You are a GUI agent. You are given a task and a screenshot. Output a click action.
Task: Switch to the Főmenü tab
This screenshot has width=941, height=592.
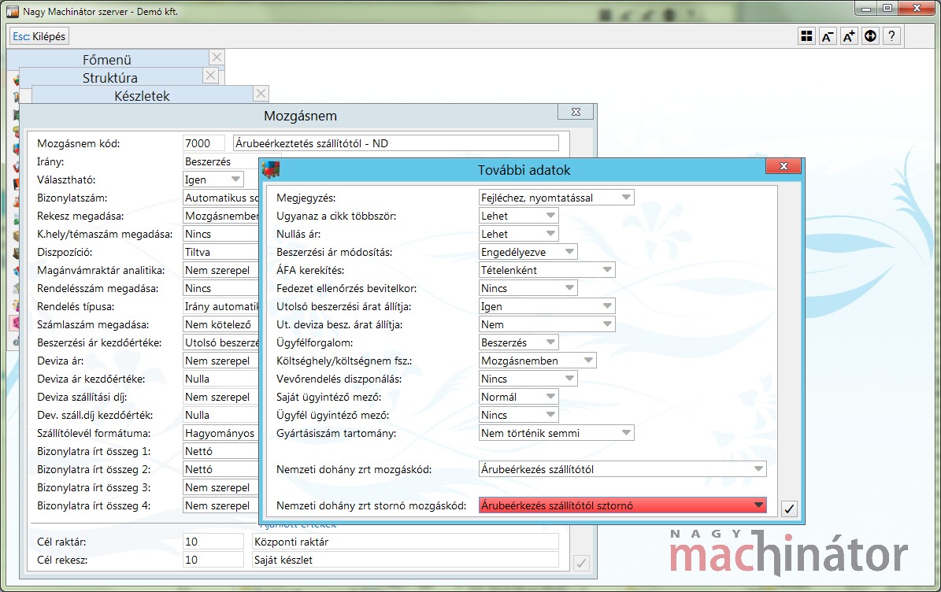107,59
